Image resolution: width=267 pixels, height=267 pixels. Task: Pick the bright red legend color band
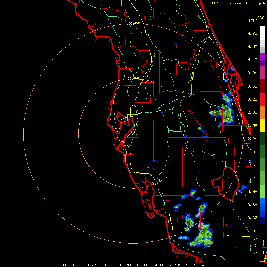coord(262,99)
